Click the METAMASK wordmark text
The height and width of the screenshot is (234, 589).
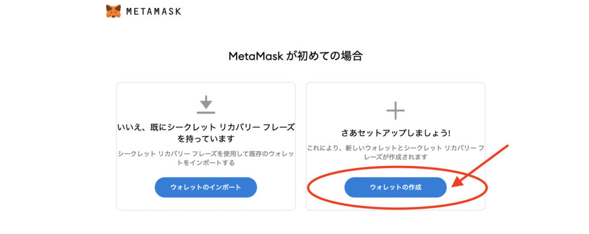154,11
